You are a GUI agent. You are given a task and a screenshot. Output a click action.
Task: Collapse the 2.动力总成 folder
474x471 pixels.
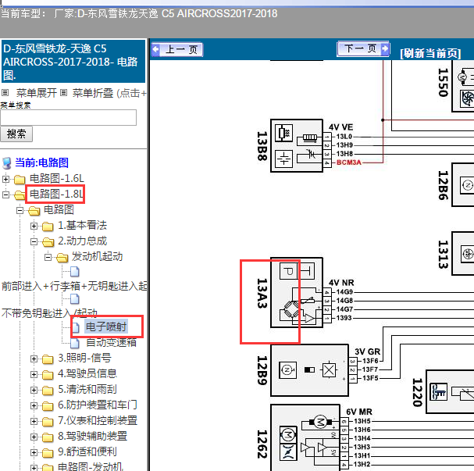point(34,241)
